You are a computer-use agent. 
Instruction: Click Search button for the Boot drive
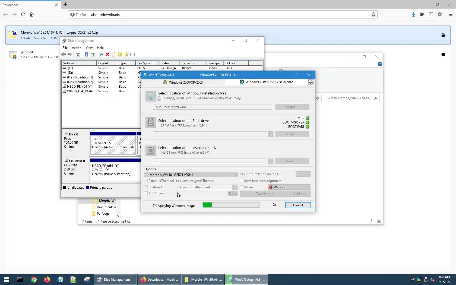(x=292, y=134)
